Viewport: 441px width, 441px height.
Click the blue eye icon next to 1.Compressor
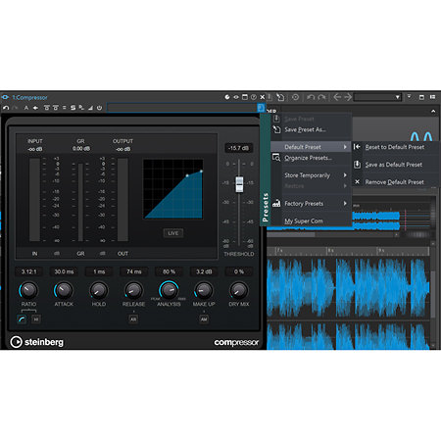(x=5, y=97)
